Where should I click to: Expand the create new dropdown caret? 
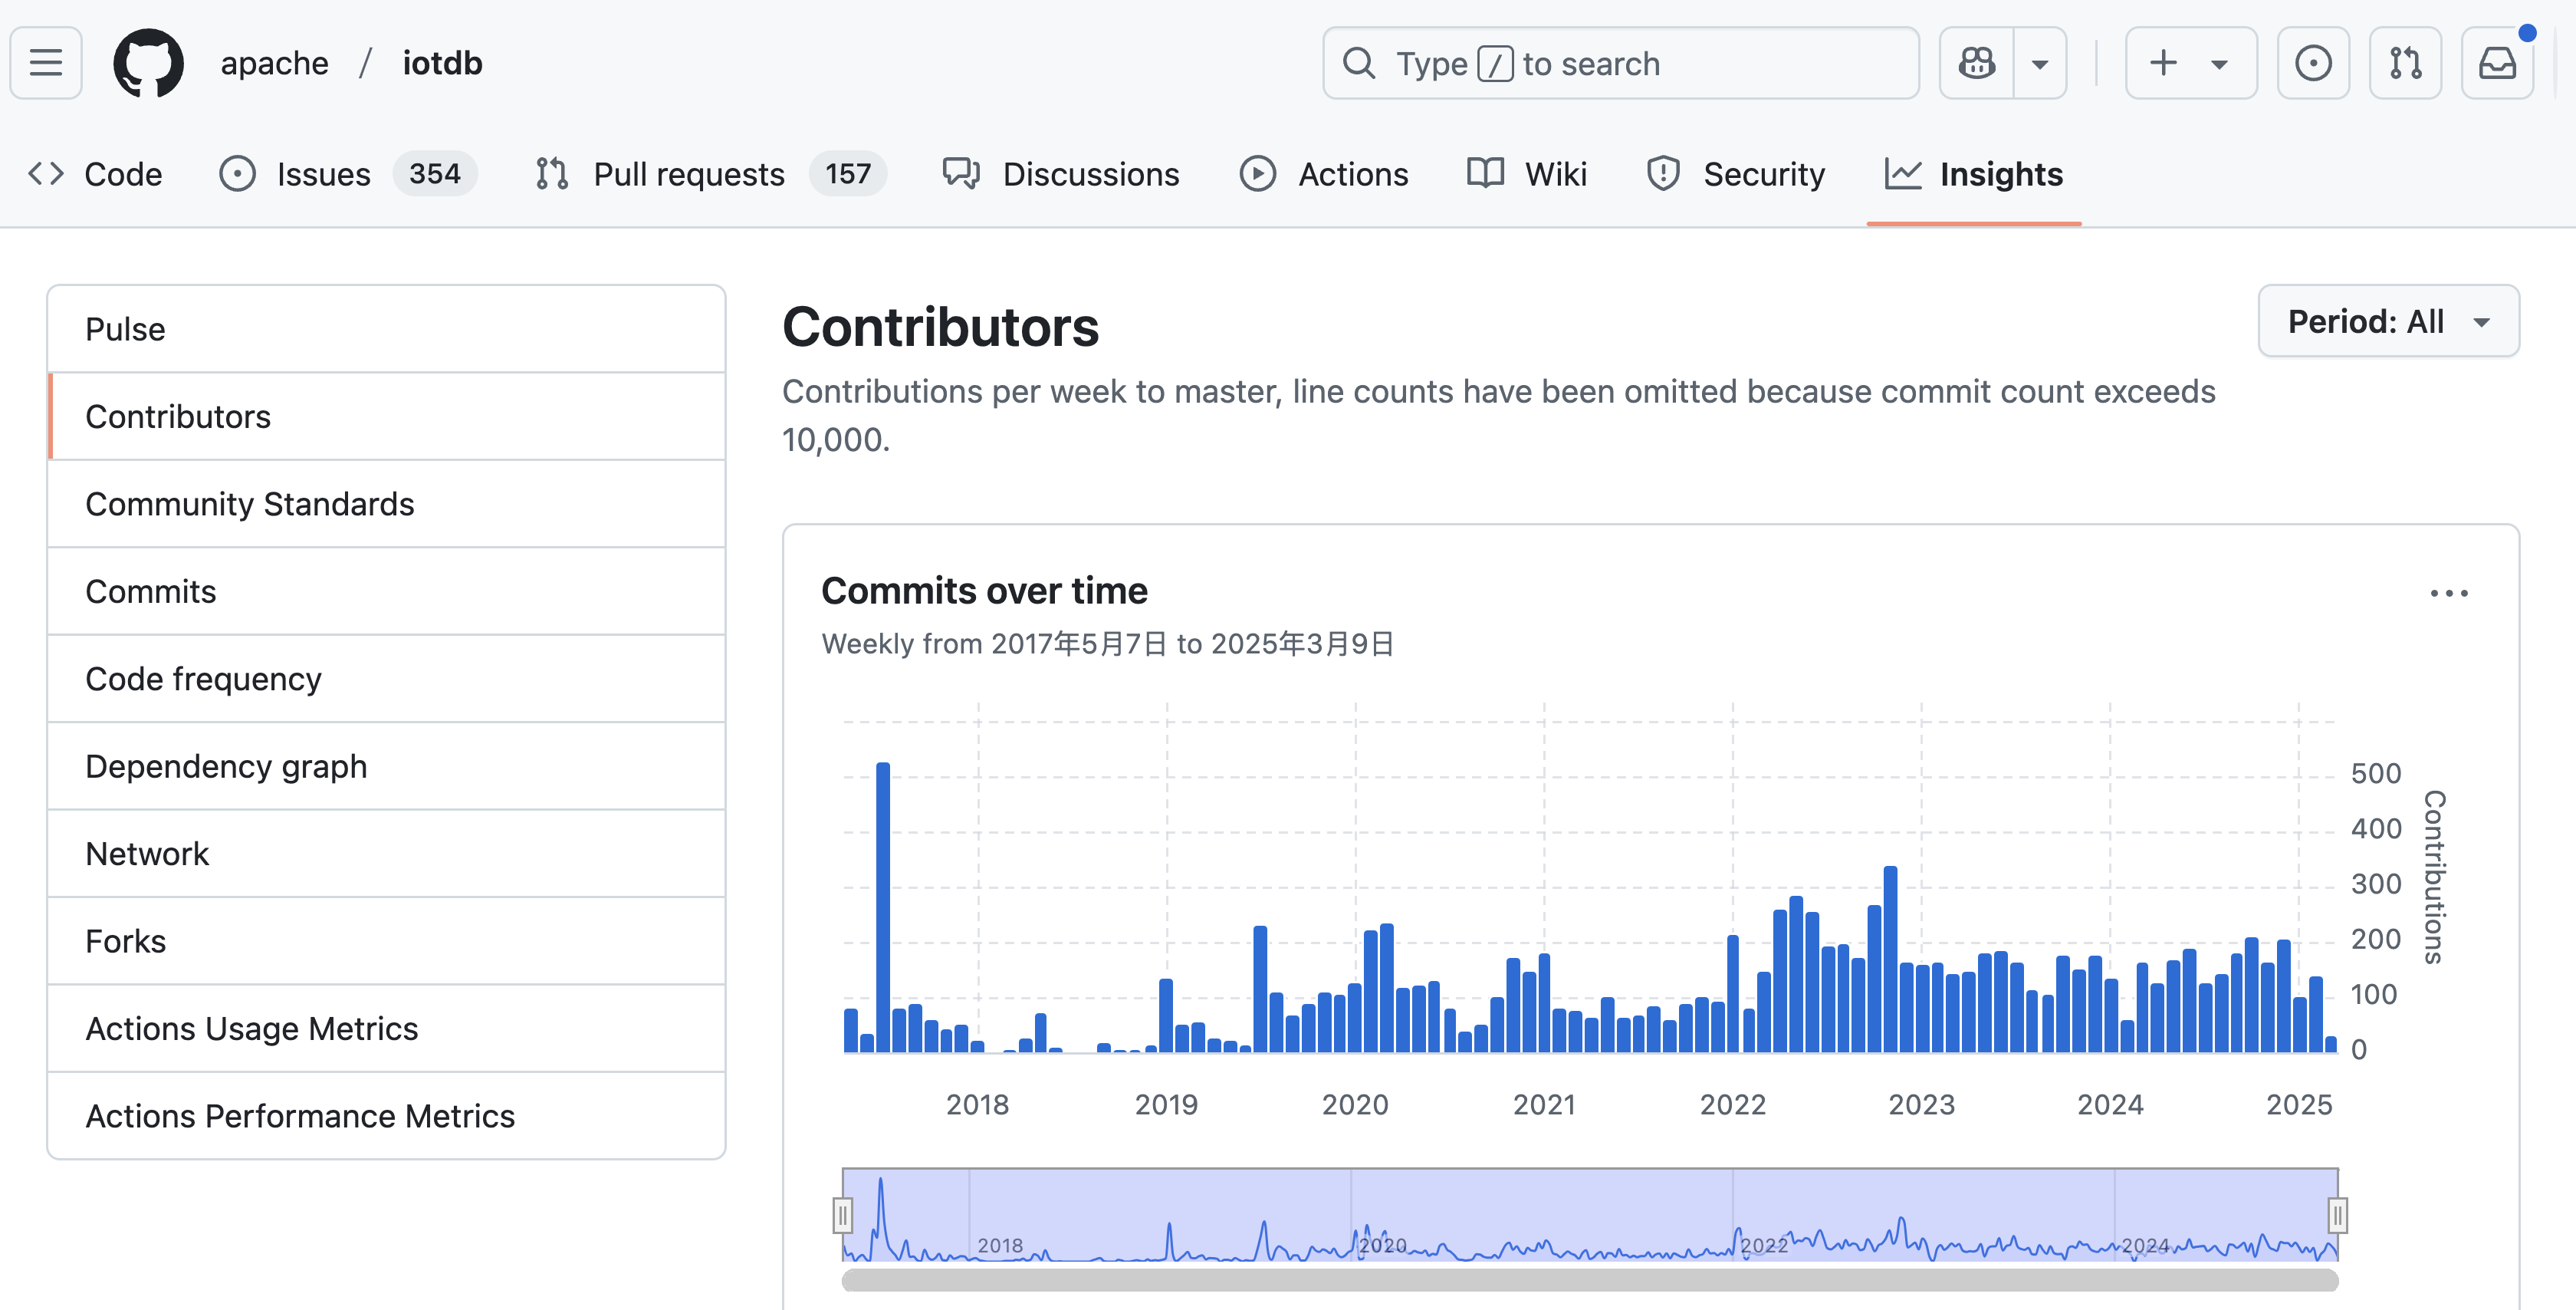coord(2219,63)
